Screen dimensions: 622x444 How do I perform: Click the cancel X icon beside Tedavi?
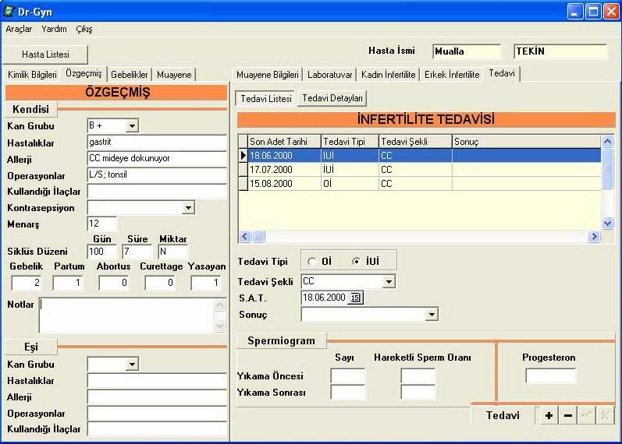(604, 416)
